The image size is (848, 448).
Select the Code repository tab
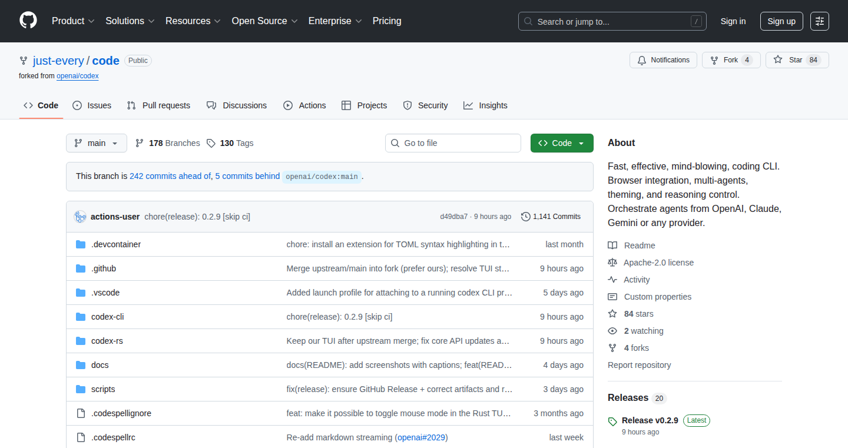(41, 105)
